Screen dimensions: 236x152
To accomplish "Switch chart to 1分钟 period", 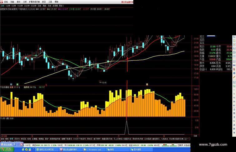I will [8, 6].
